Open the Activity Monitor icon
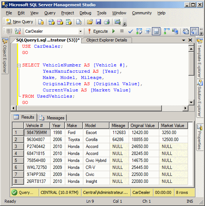The image size is (205, 206). [x=117, y=22]
